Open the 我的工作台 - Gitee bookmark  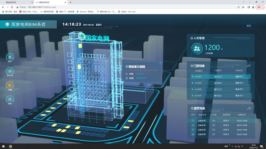[x=29, y=12]
